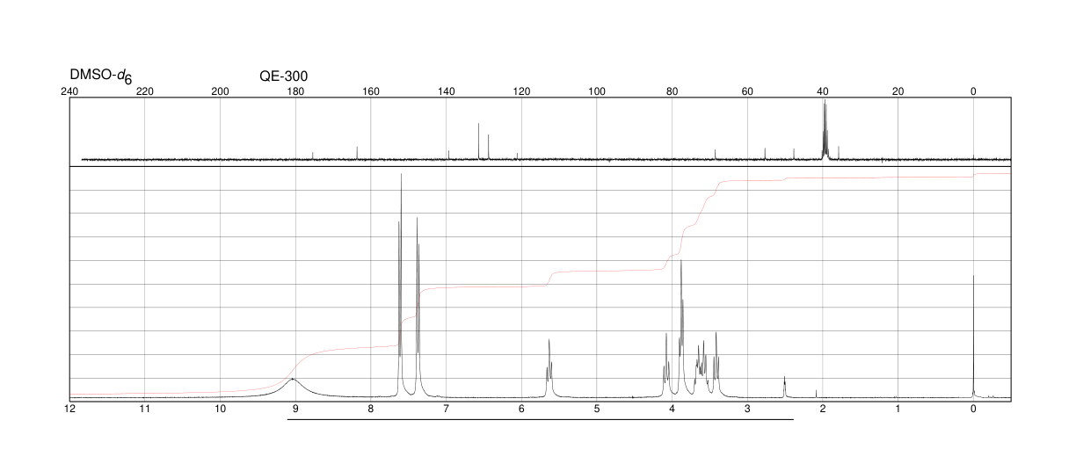Click the 100 ppm carbon axis label
1076x464 pixels.
click(x=597, y=91)
